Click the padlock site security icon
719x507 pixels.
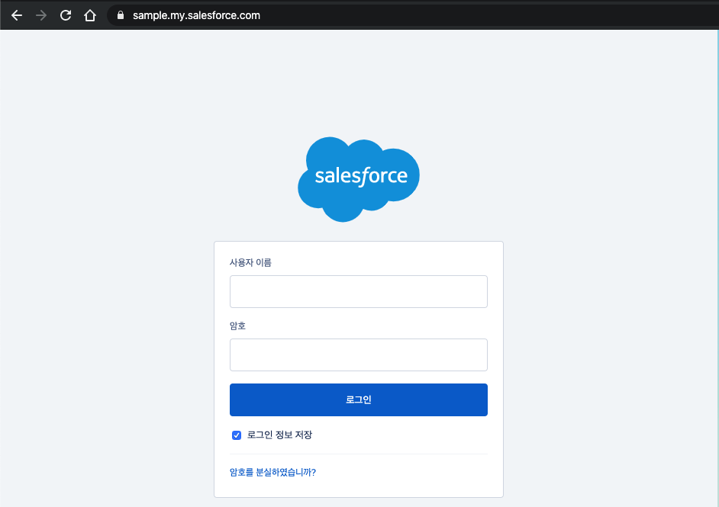coord(121,15)
